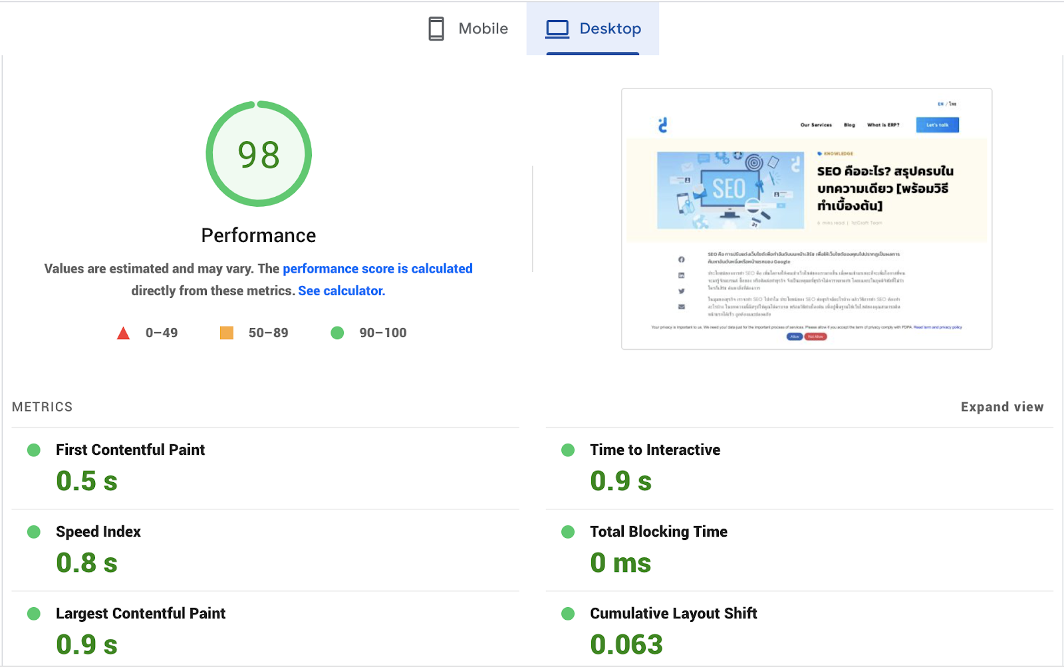The height and width of the screenshot is (669, 1064).
Task: Click the mobile phone icon
Action: click(x=436, y=29)
